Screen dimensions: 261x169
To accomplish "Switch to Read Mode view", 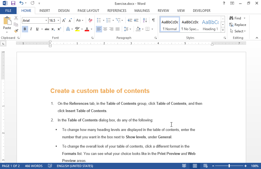I will tap(184, 166).
